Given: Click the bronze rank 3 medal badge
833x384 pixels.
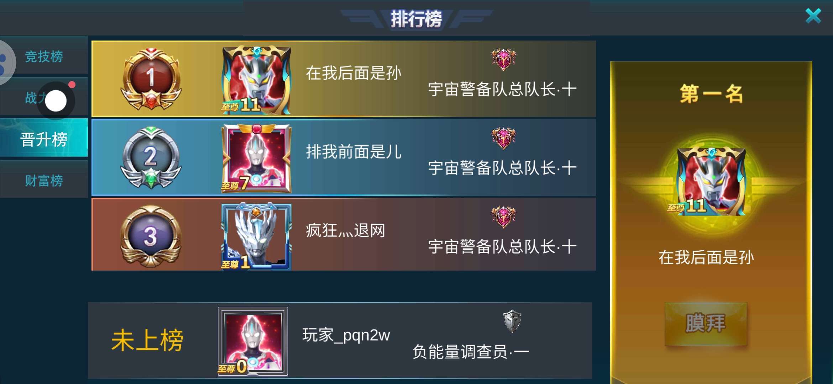Looking at the screenshot, I should point(151,236).
